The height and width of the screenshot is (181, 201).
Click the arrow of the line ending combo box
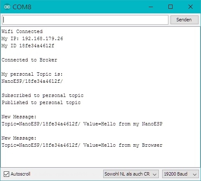point(155,174)
